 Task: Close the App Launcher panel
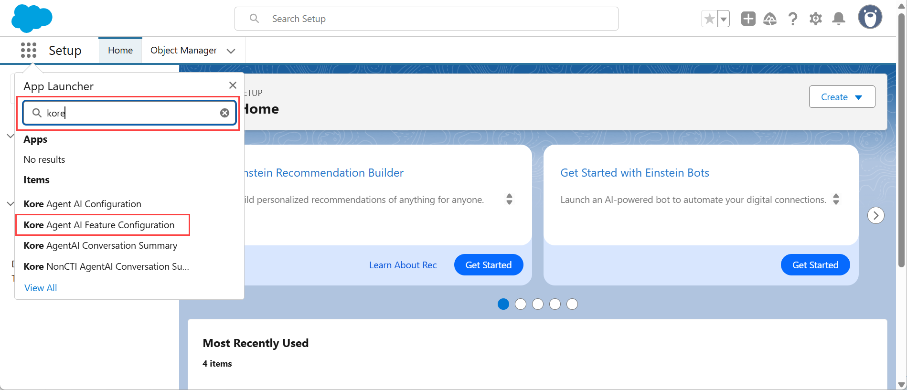pos(233,85)
